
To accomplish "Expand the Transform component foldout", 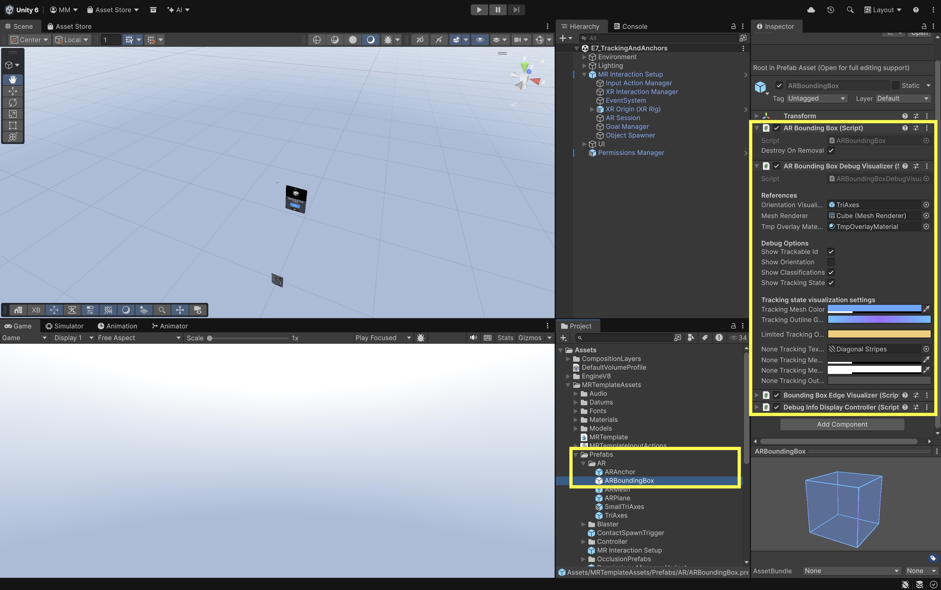I will pos(756,116).
